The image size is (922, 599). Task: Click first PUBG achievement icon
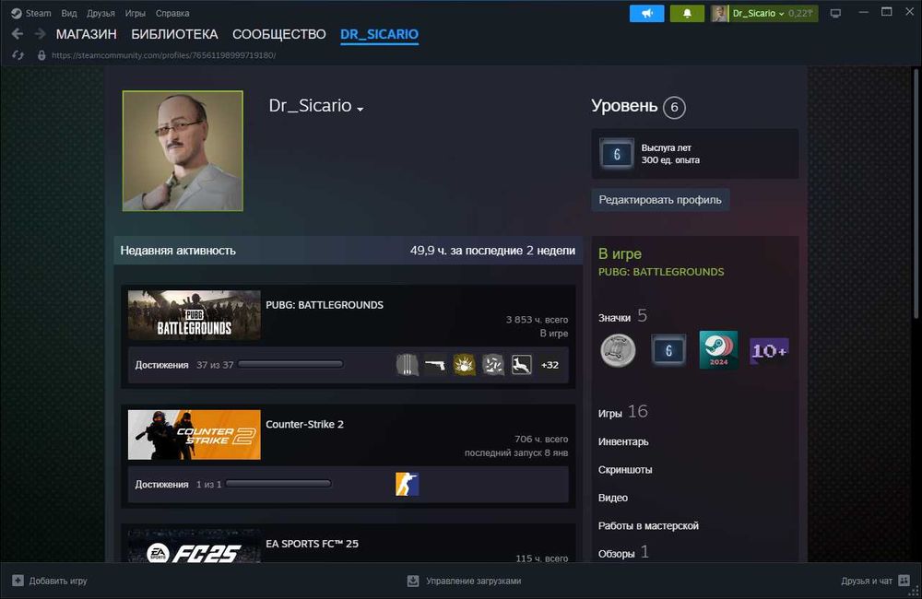click(x=407, y=364)
